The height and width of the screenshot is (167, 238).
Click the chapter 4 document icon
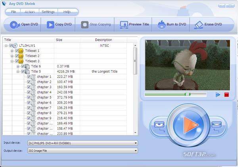click(x=33, y=92)
